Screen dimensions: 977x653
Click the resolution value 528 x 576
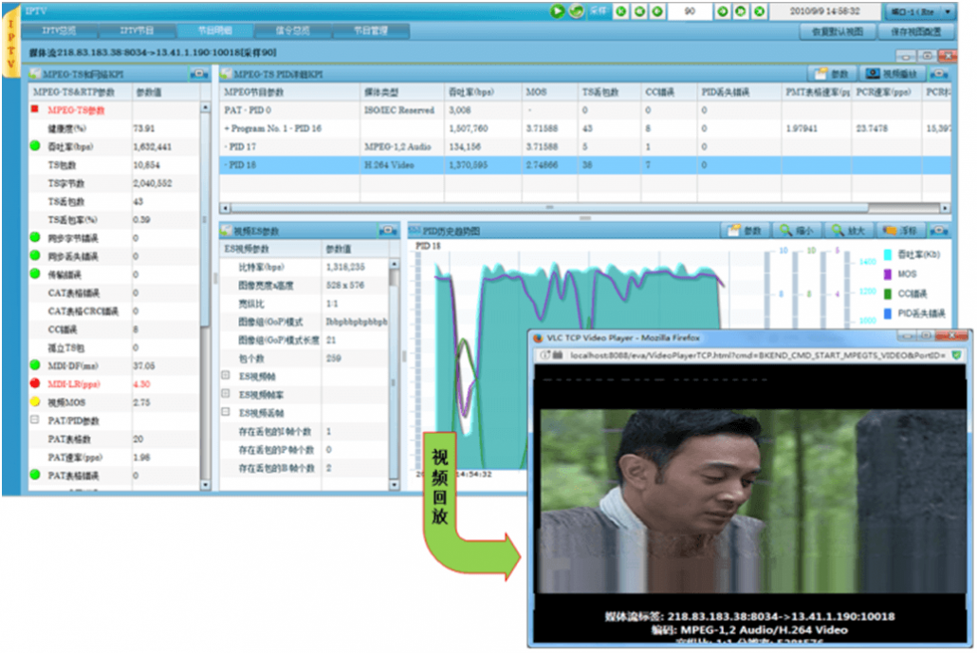click(344, 286)
